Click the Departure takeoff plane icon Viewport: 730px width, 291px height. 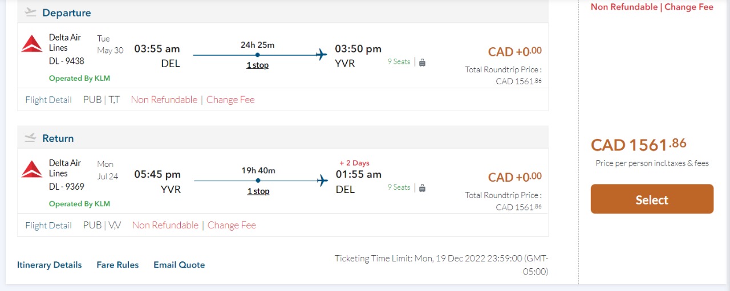pos(31,13)
